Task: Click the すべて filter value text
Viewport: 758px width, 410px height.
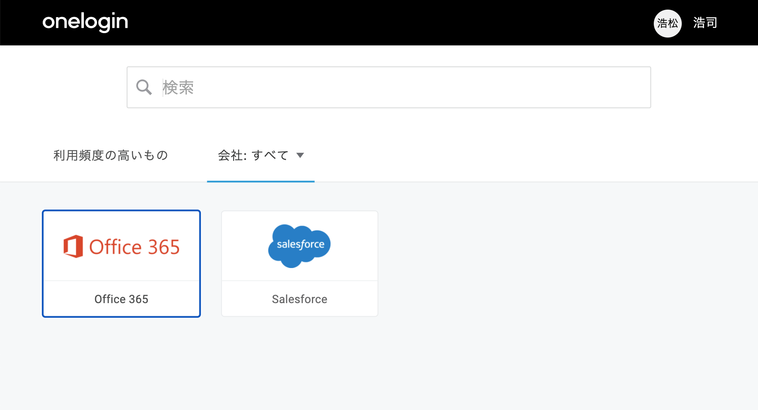Action: pos(270,155)
